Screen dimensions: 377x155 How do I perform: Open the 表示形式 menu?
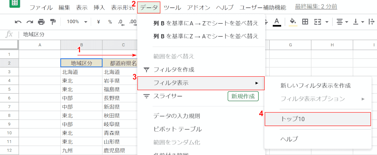pos(122,7)
